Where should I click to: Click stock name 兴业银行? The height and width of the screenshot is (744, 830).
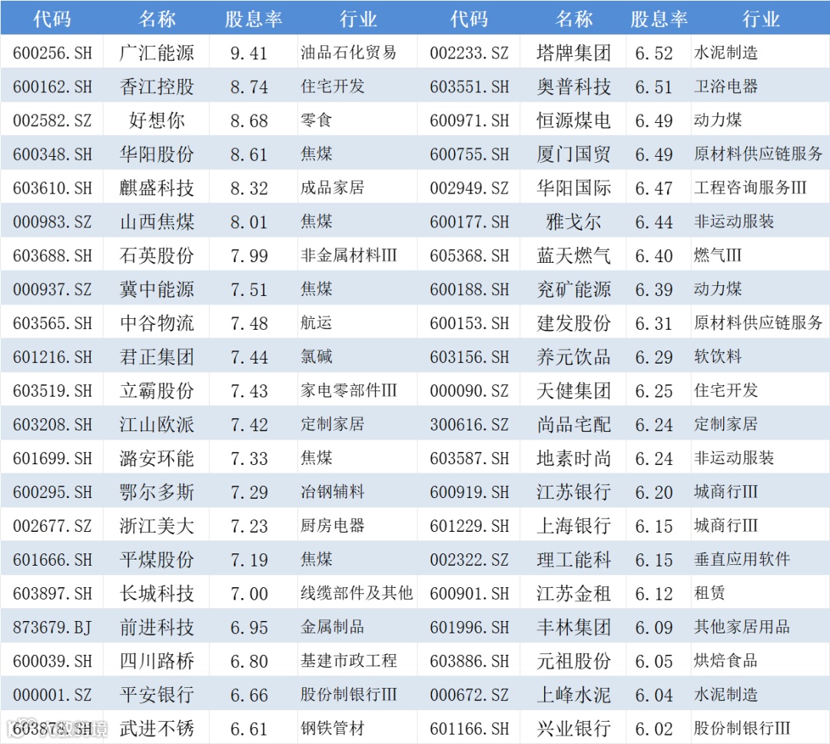pyautogui.click(x=574, y=729)
